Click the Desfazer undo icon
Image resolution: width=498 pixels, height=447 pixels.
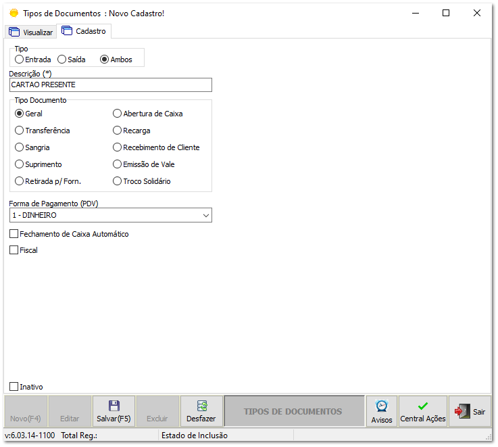pyautogui.click(x=202, y=406)
